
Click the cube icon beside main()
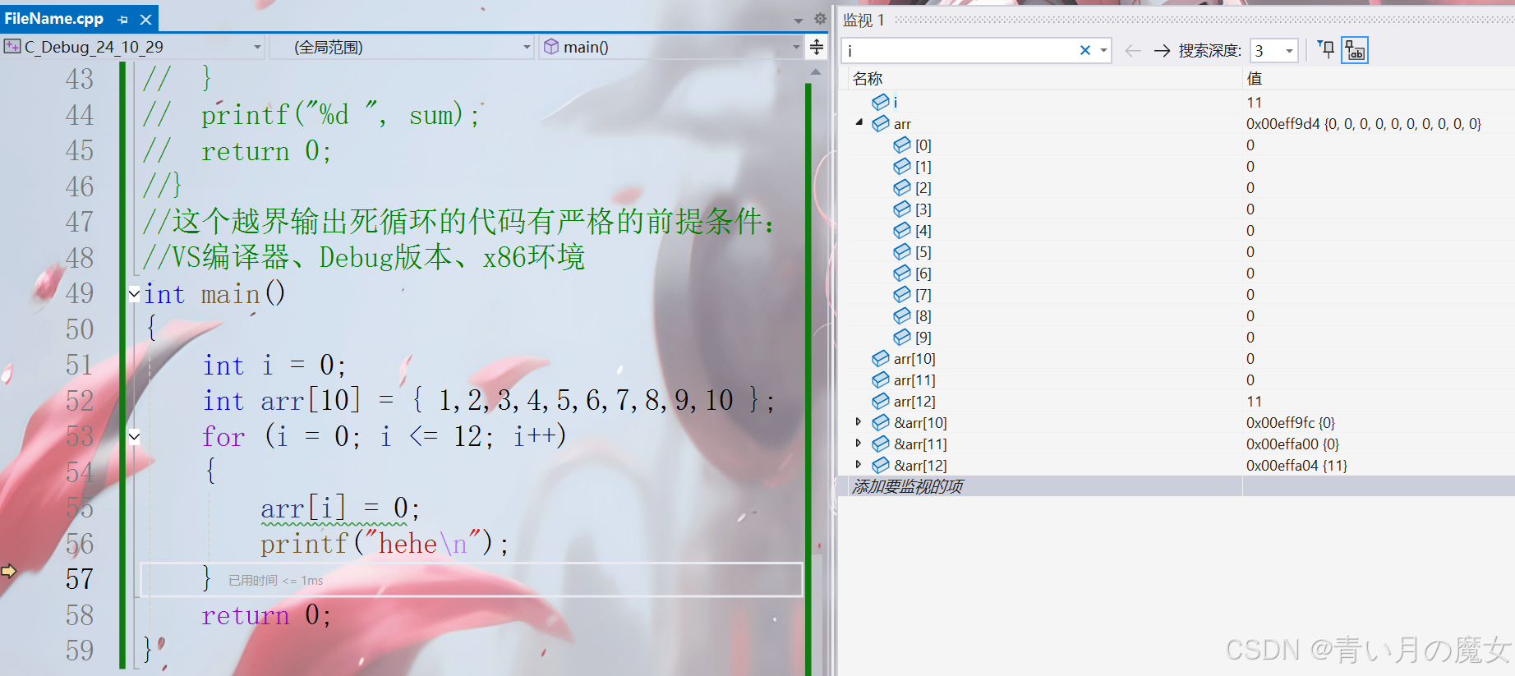[x=551, y=47]
